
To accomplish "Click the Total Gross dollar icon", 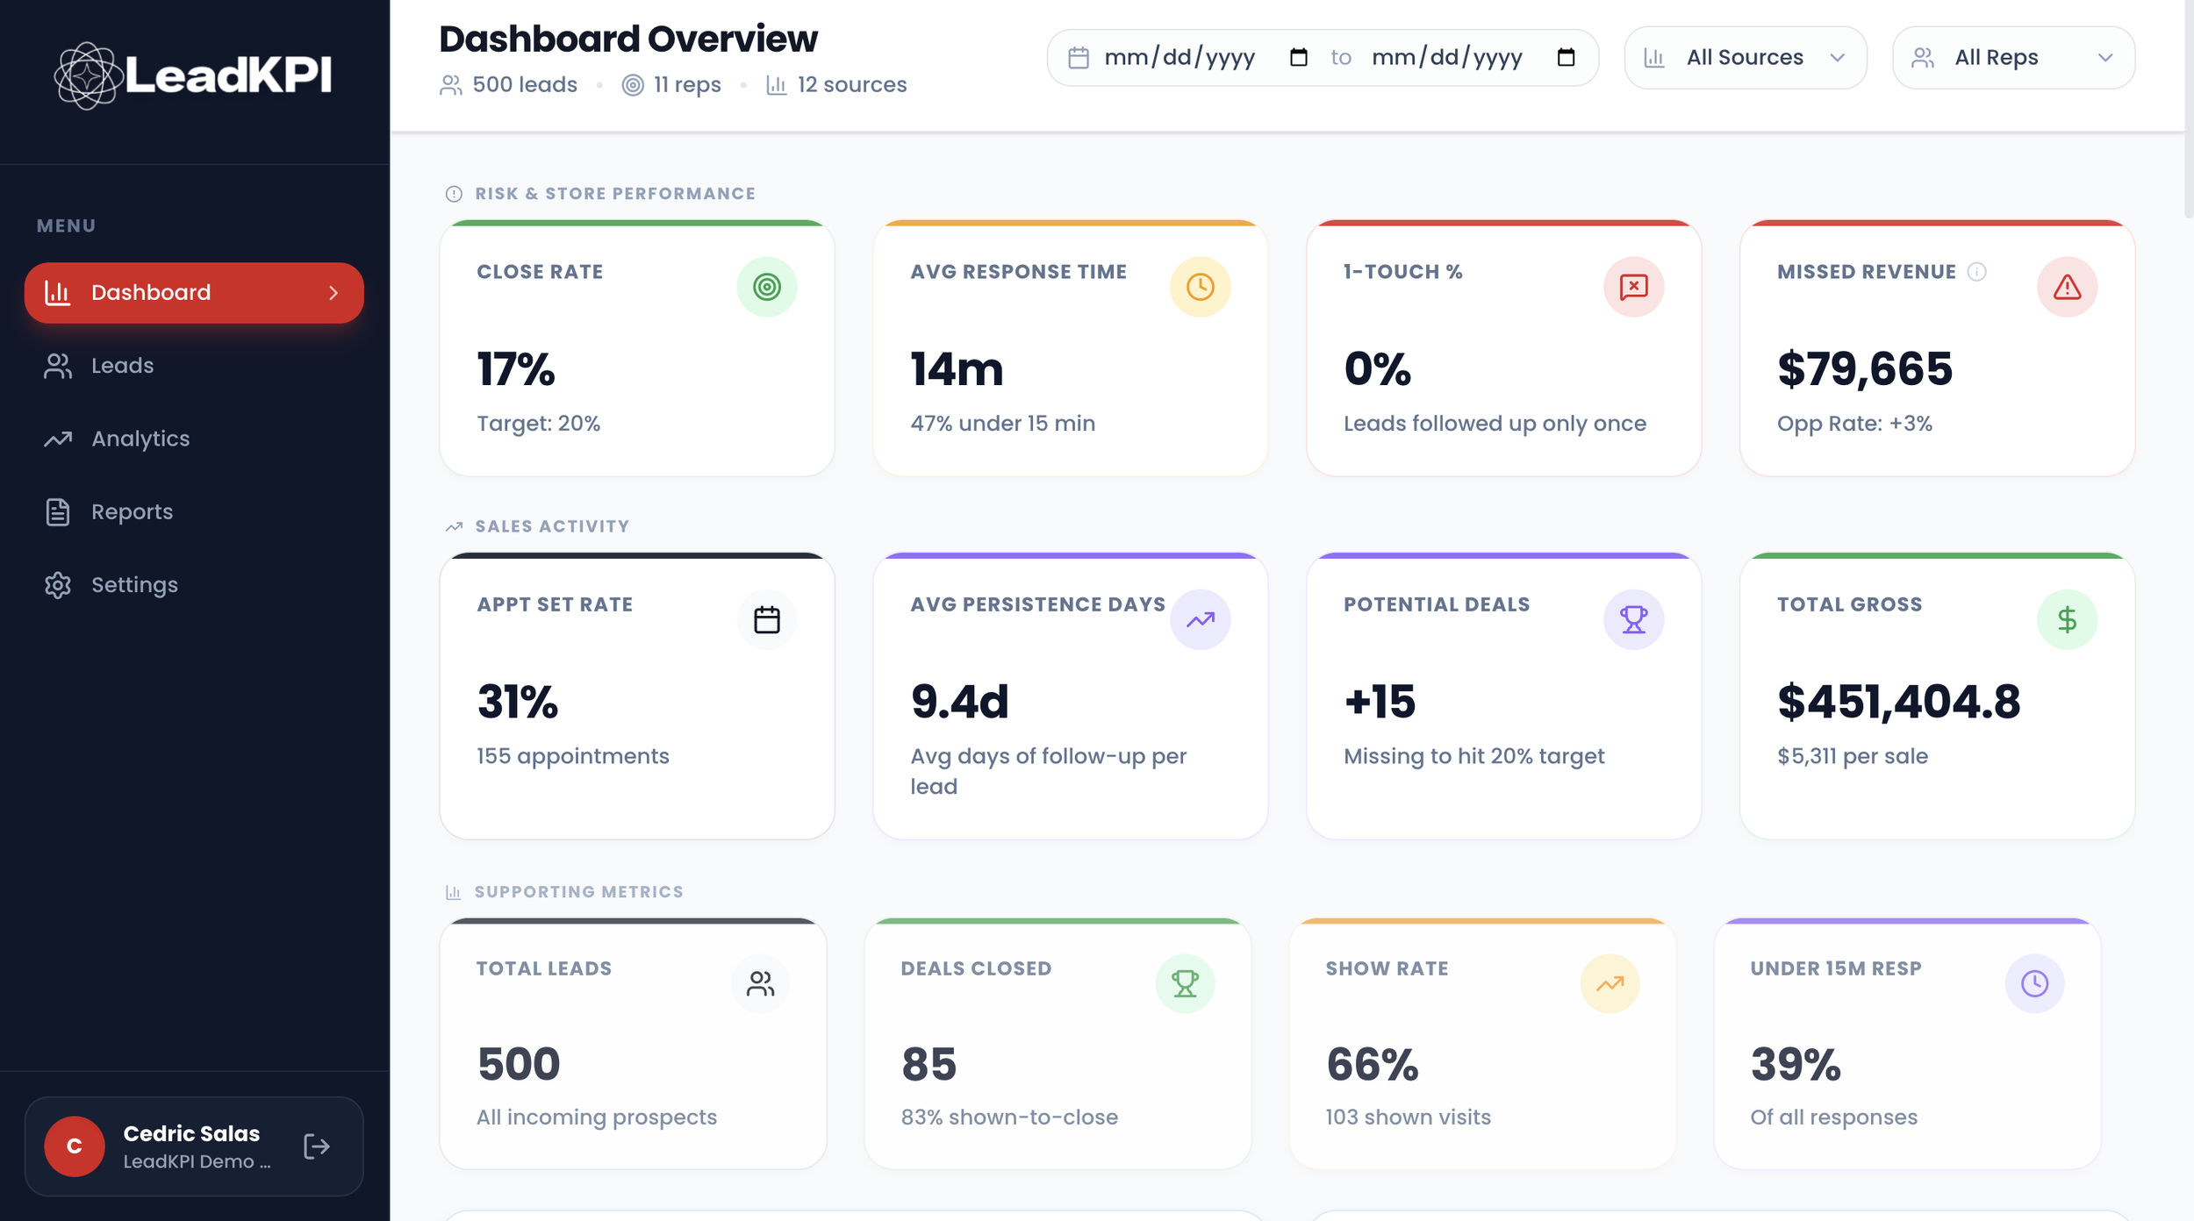I will (2067, 620).
